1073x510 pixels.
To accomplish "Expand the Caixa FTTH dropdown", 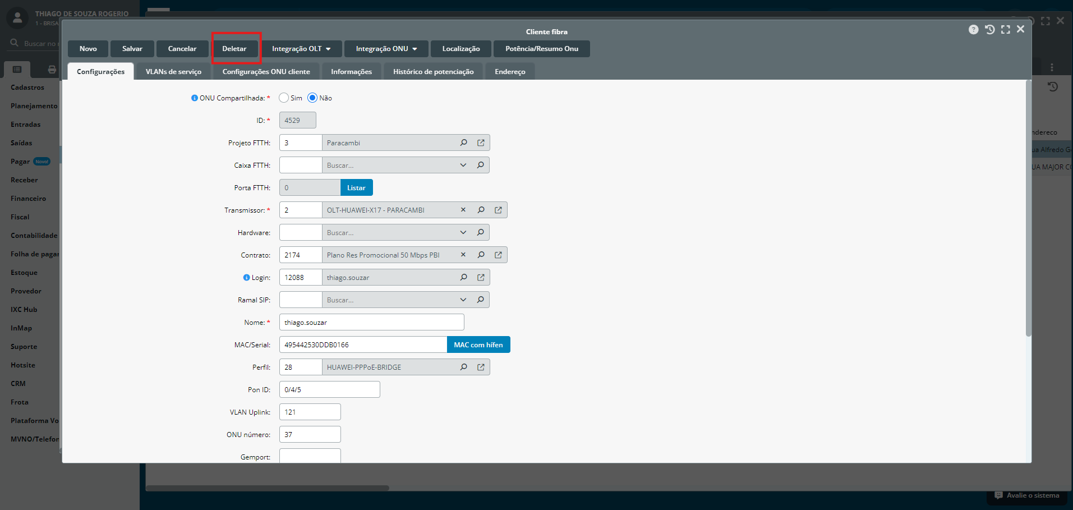I will coord(463,165).
